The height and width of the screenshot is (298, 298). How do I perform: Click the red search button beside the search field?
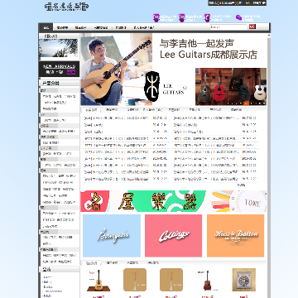pos(252,26)
